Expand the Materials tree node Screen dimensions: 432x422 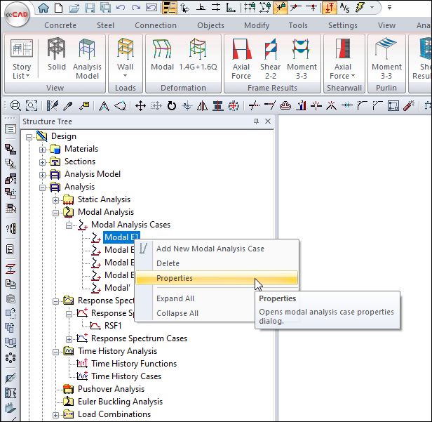[x=43, y=149]
